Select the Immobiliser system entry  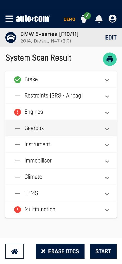[x=61, y=161]
